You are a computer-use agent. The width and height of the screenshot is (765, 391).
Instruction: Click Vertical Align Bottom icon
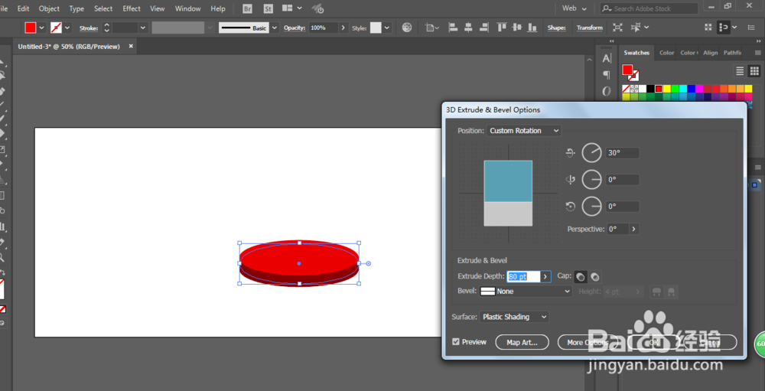(x=532, y=28)
